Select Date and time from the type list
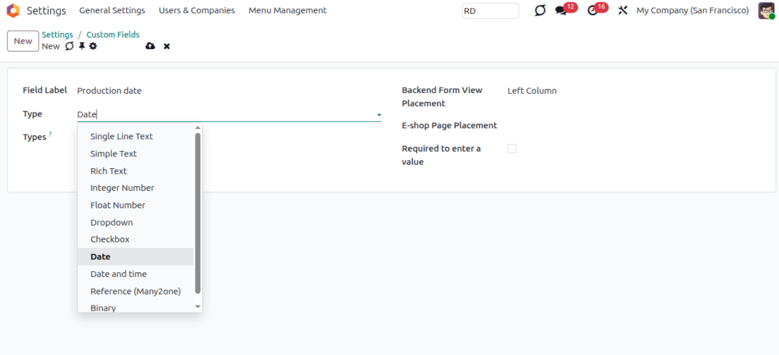 119,274
